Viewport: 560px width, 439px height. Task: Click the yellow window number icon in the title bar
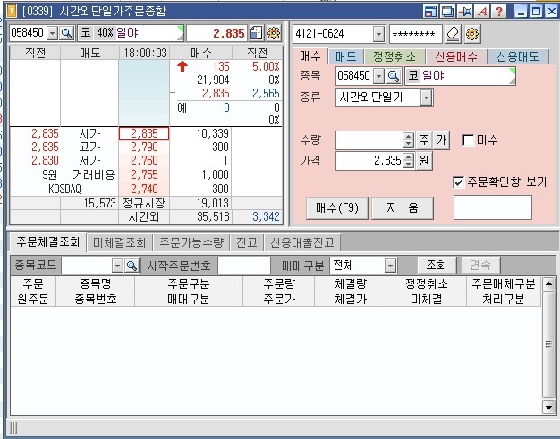coord(12,11)
